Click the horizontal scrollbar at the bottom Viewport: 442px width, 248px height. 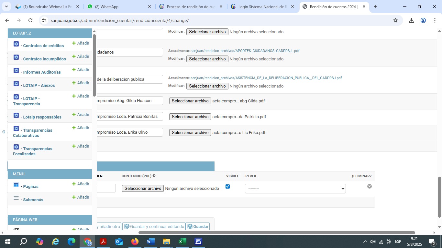point(276,232)
